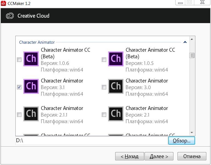This screenshot has height=165, width=211.
Task: Click the Character Animator 3.0 gray icon
Action: [116, 86]
